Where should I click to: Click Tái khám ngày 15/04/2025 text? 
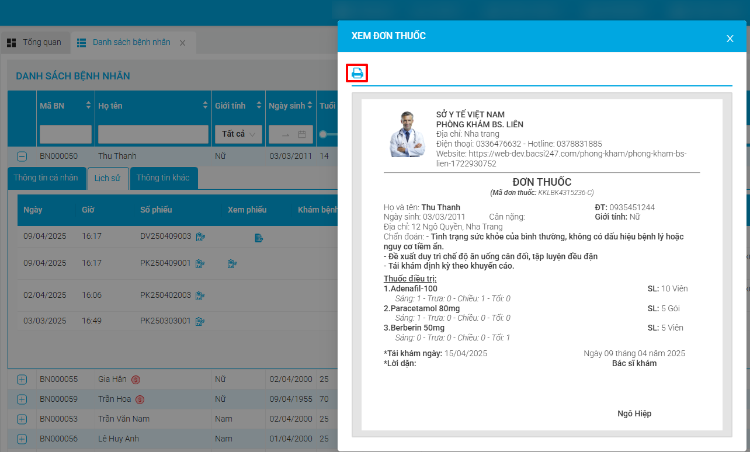pos(436,353)
